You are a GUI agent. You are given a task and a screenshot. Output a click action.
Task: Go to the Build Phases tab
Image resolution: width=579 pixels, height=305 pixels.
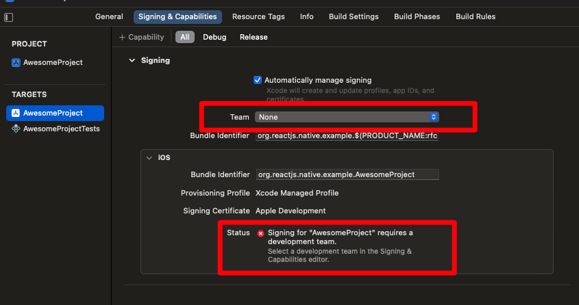pos(417,16)
